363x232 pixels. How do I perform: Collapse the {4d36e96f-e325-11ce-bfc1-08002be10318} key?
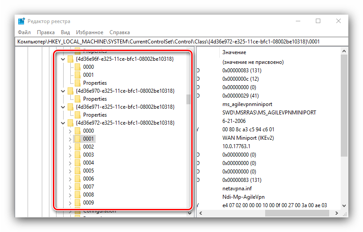coord(63,59)
